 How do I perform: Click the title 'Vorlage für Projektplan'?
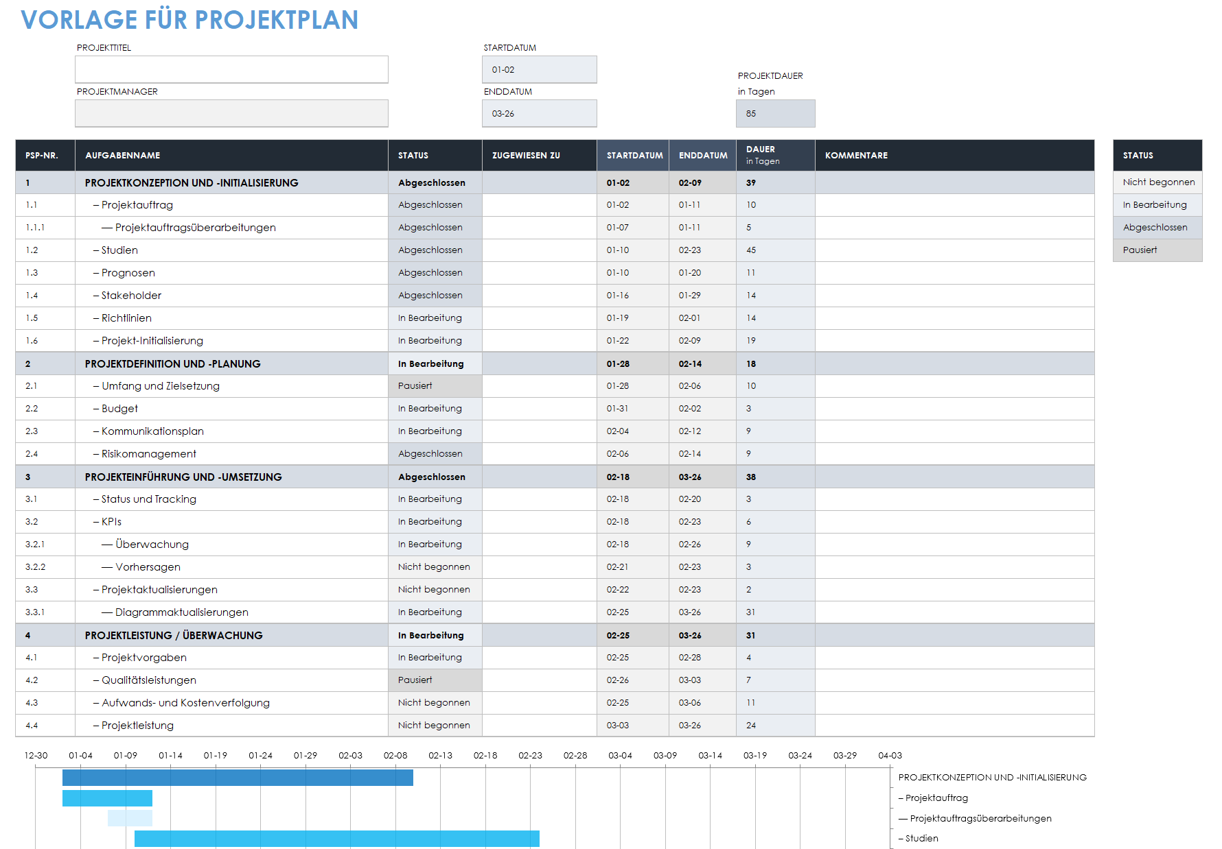click(189, 19)
